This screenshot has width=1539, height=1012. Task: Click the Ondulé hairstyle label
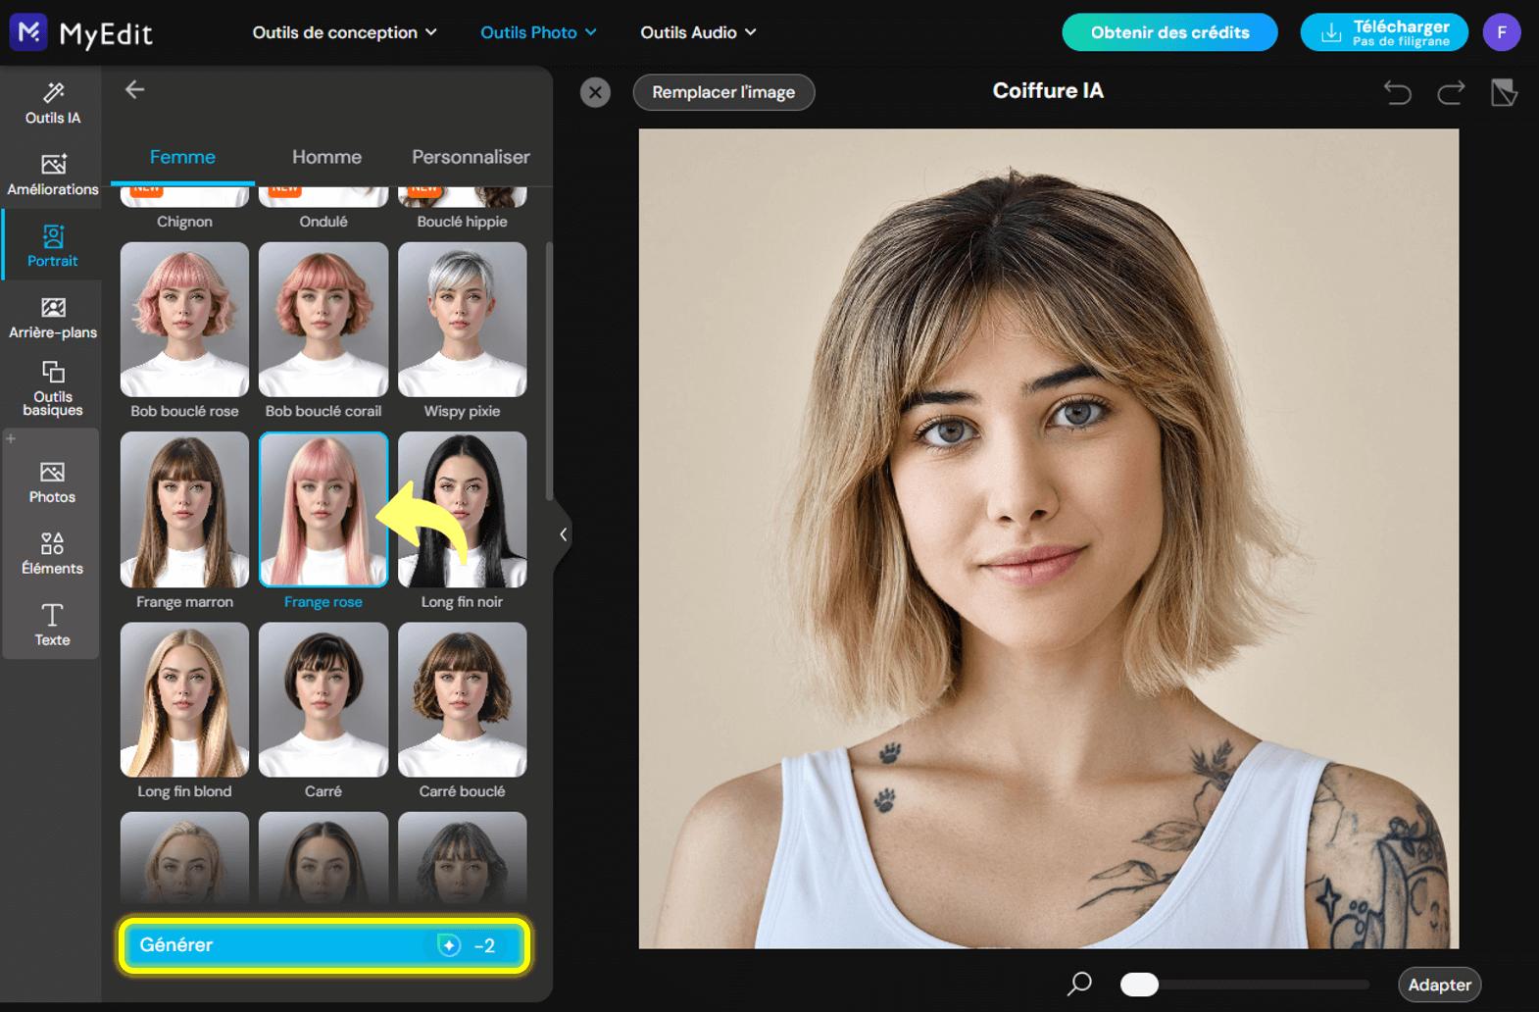323,222
